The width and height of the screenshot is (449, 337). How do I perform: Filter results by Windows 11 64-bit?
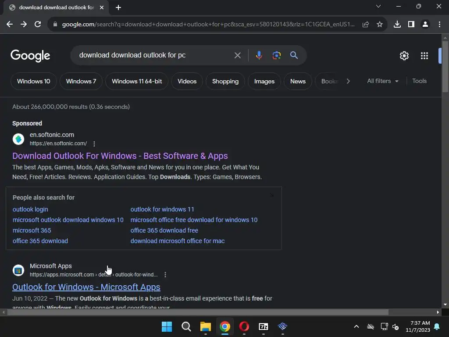[x=137, y=81]
